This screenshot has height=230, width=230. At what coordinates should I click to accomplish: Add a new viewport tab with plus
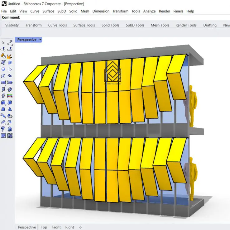click(81, 227)
